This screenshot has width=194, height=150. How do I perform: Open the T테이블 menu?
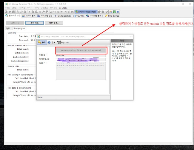point(22,8)
